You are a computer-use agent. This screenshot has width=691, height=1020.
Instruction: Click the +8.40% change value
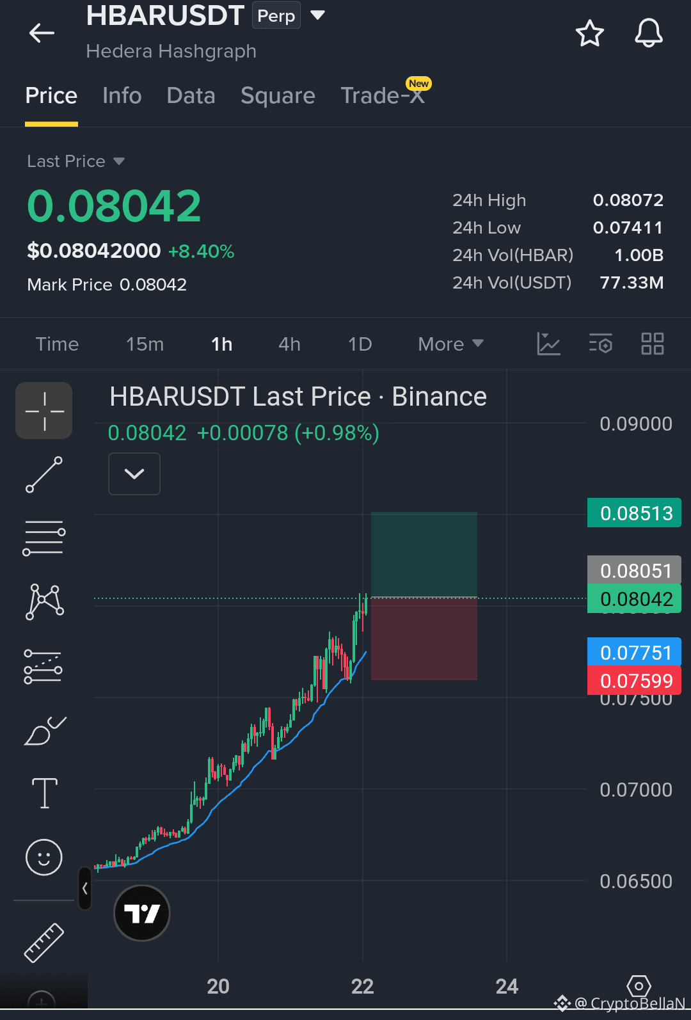201,251
